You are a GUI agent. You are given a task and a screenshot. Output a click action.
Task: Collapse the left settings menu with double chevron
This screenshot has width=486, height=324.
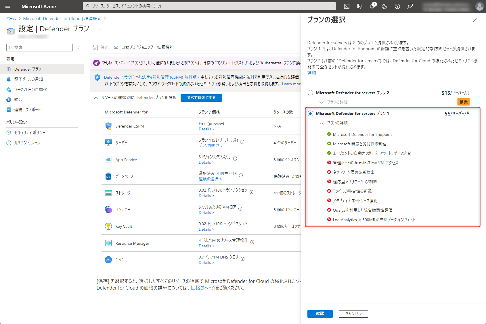79,47
